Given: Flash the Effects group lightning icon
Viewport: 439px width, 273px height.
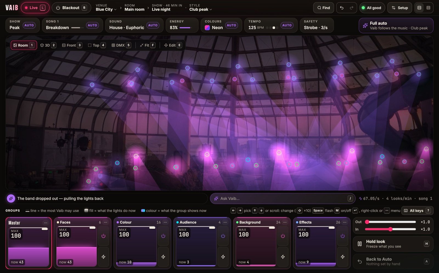Looking at the screenshot, I should pyautogui.click(x=343, y=257).
